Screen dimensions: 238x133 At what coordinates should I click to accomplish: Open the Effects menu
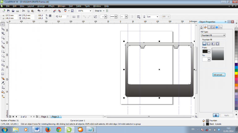(51, 6)
